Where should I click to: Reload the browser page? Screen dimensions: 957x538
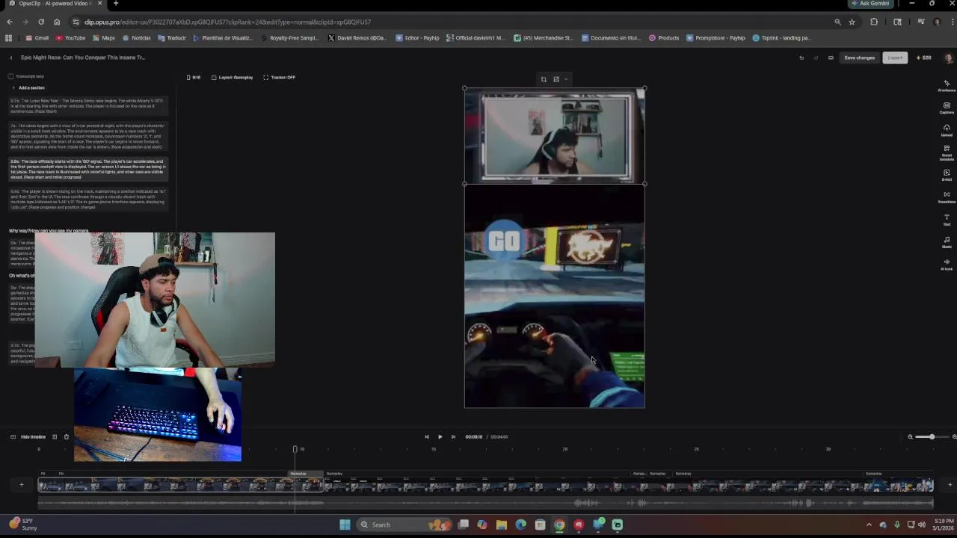pyautogui.click(x=41, y=22)
